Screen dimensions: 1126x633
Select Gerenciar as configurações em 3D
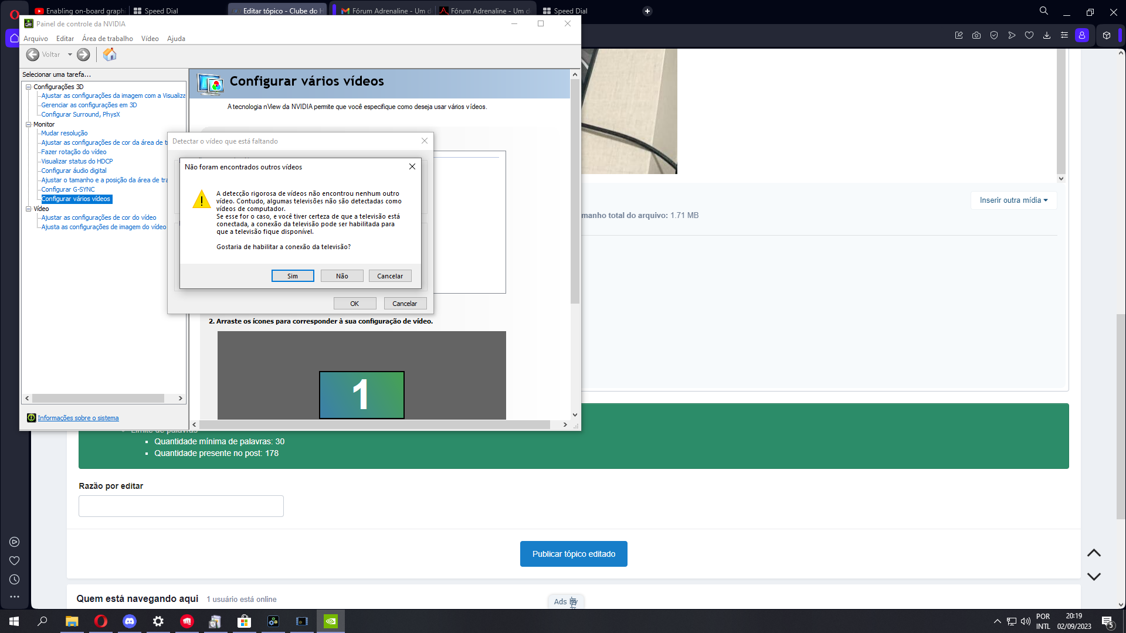click(x=89, y=105)
